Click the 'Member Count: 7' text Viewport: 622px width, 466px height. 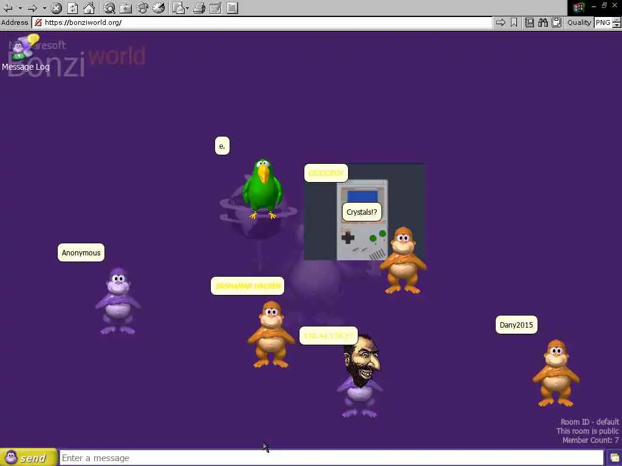pyautogui.click(x=590, y=441)
